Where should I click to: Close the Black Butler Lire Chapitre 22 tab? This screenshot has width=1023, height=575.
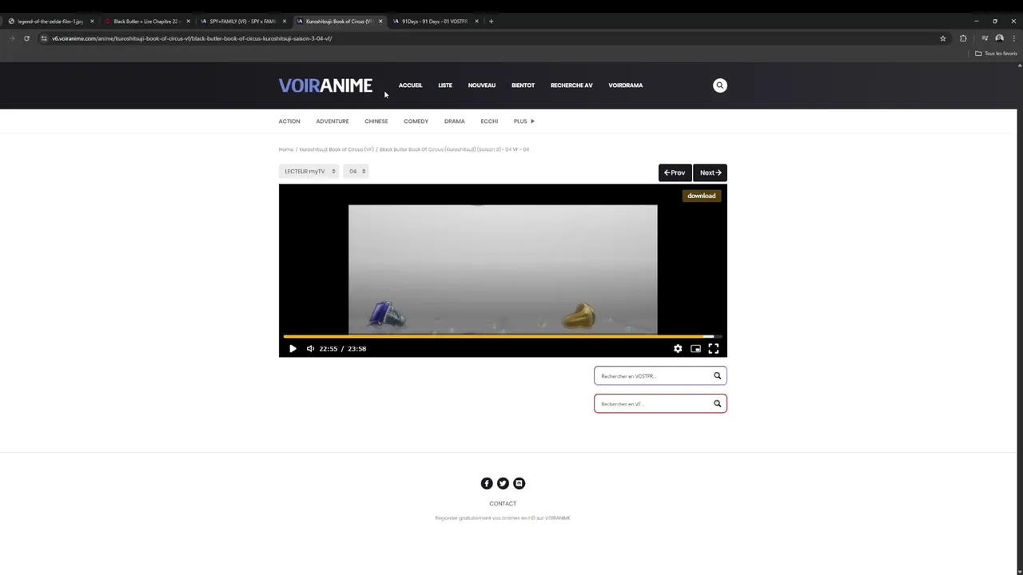tap(188, 22)
